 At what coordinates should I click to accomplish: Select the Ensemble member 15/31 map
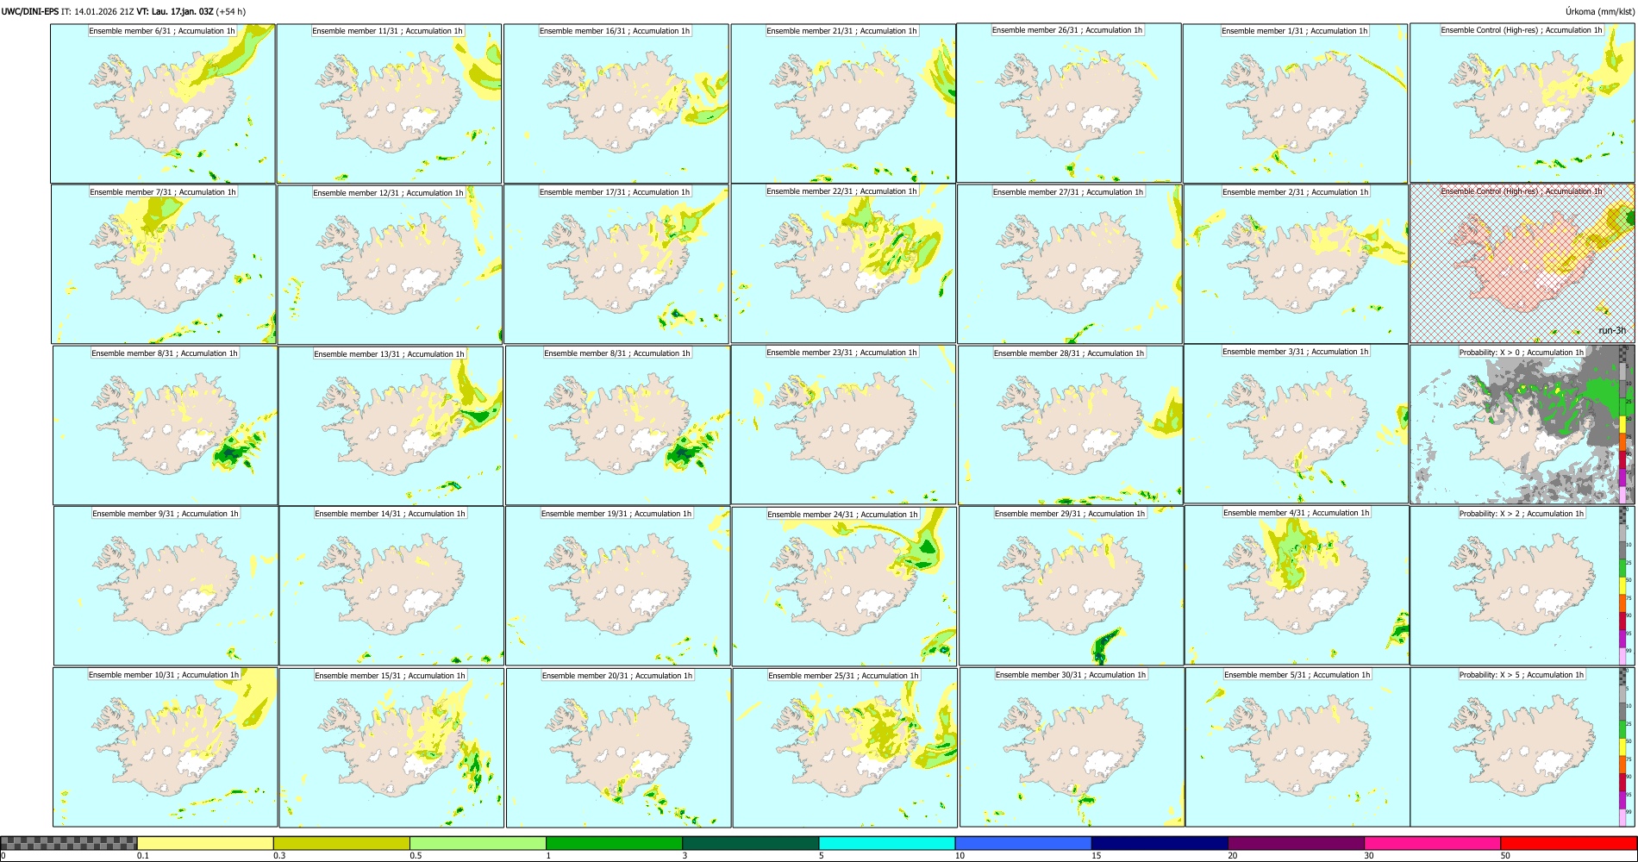coord(391,748)
